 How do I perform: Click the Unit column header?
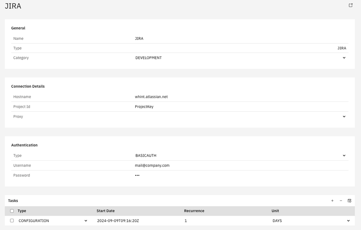[275, 211]
